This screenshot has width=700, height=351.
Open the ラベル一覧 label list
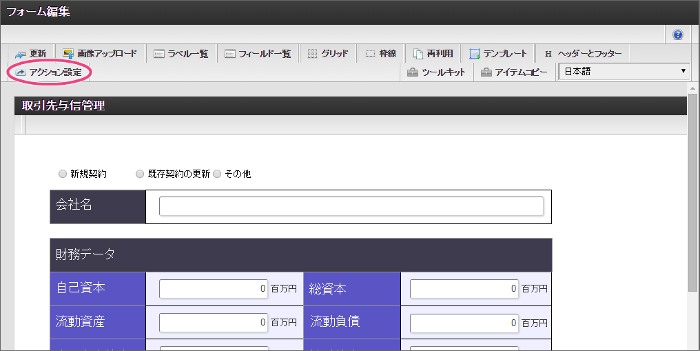[x=181, y=54]
